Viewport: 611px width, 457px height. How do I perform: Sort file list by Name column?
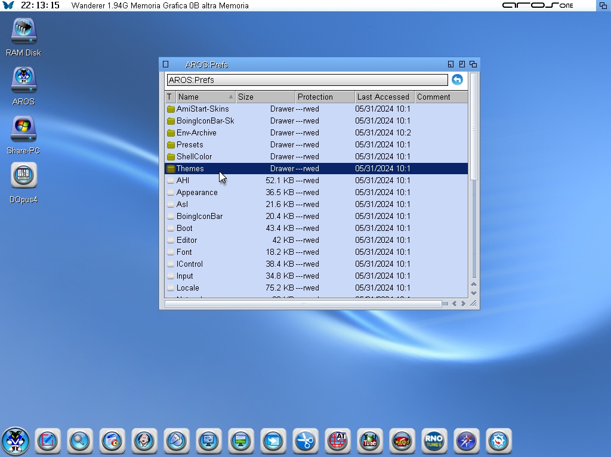coord(203,97)
